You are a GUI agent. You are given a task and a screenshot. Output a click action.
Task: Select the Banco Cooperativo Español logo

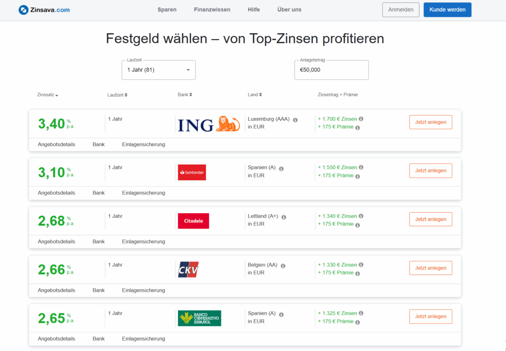click(200, 318)
